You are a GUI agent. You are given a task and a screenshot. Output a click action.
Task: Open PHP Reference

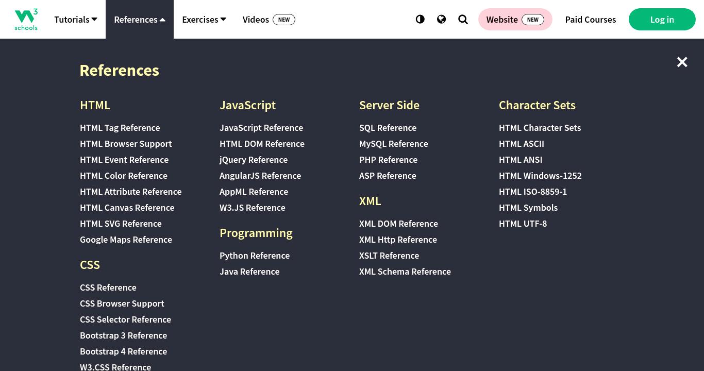pos(389,160)
